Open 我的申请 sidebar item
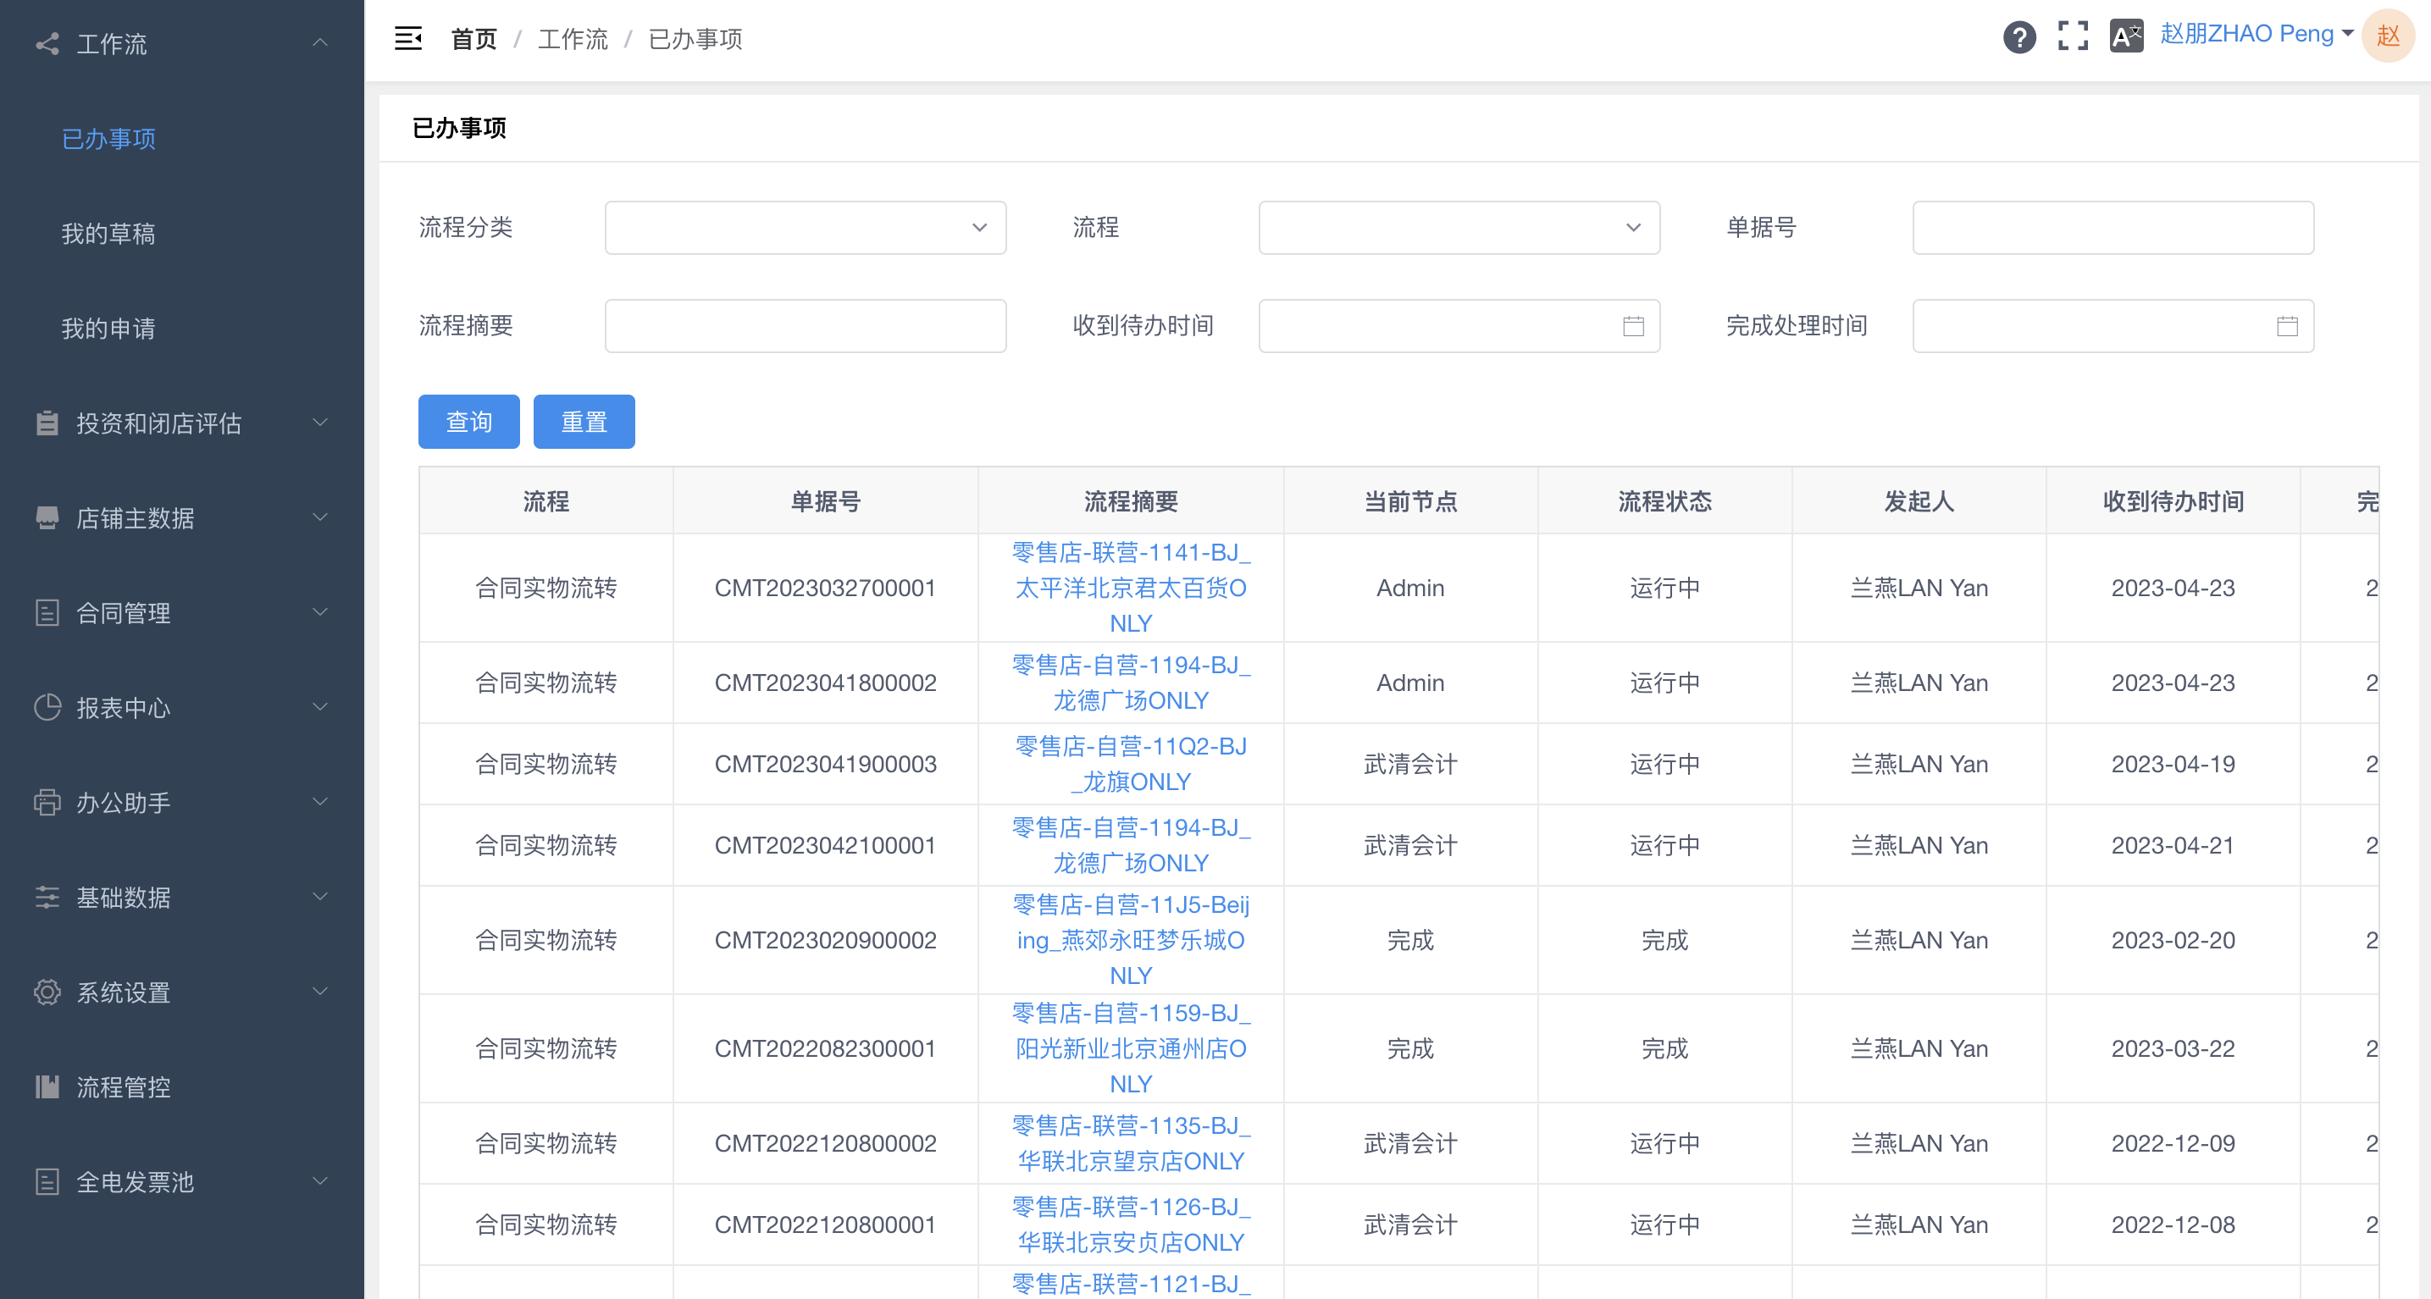The height and width of the screenshot is (1299, 2431). pyautogui.click(x=108, y=329)
